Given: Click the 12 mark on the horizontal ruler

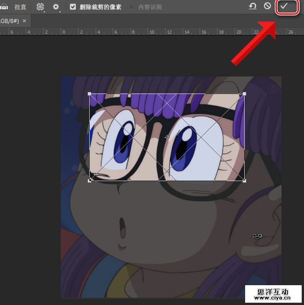Looking at the screenshot, I should coord(169,32).
